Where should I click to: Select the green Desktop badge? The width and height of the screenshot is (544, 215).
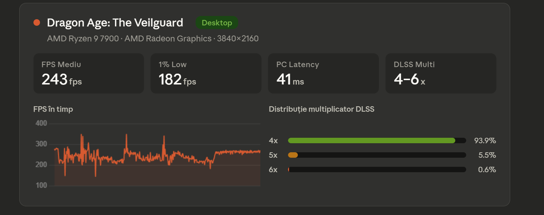pos(217,23)
